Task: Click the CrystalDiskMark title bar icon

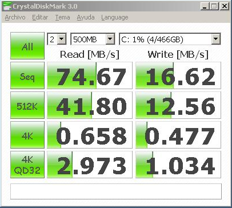Action: click(7, 6)
